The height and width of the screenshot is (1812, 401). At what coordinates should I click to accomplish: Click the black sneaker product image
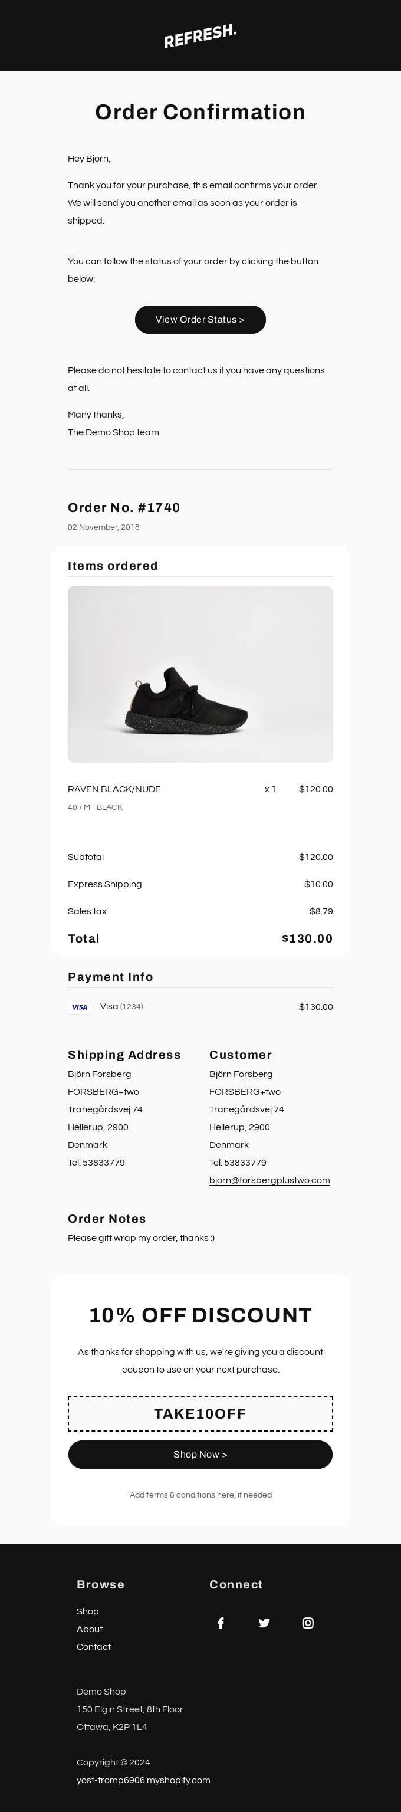point(200,674)
